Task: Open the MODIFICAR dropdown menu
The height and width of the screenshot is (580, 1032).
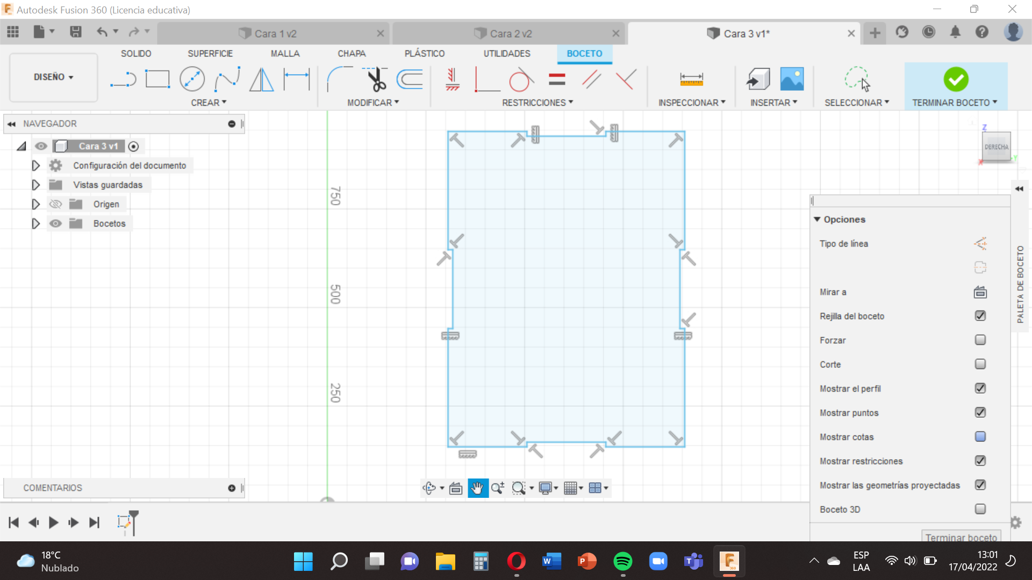Action: pos(373,103)
